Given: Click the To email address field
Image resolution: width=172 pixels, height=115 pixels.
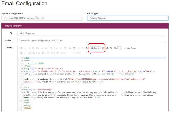Looking at the screenshot, I should pos(92,33).
